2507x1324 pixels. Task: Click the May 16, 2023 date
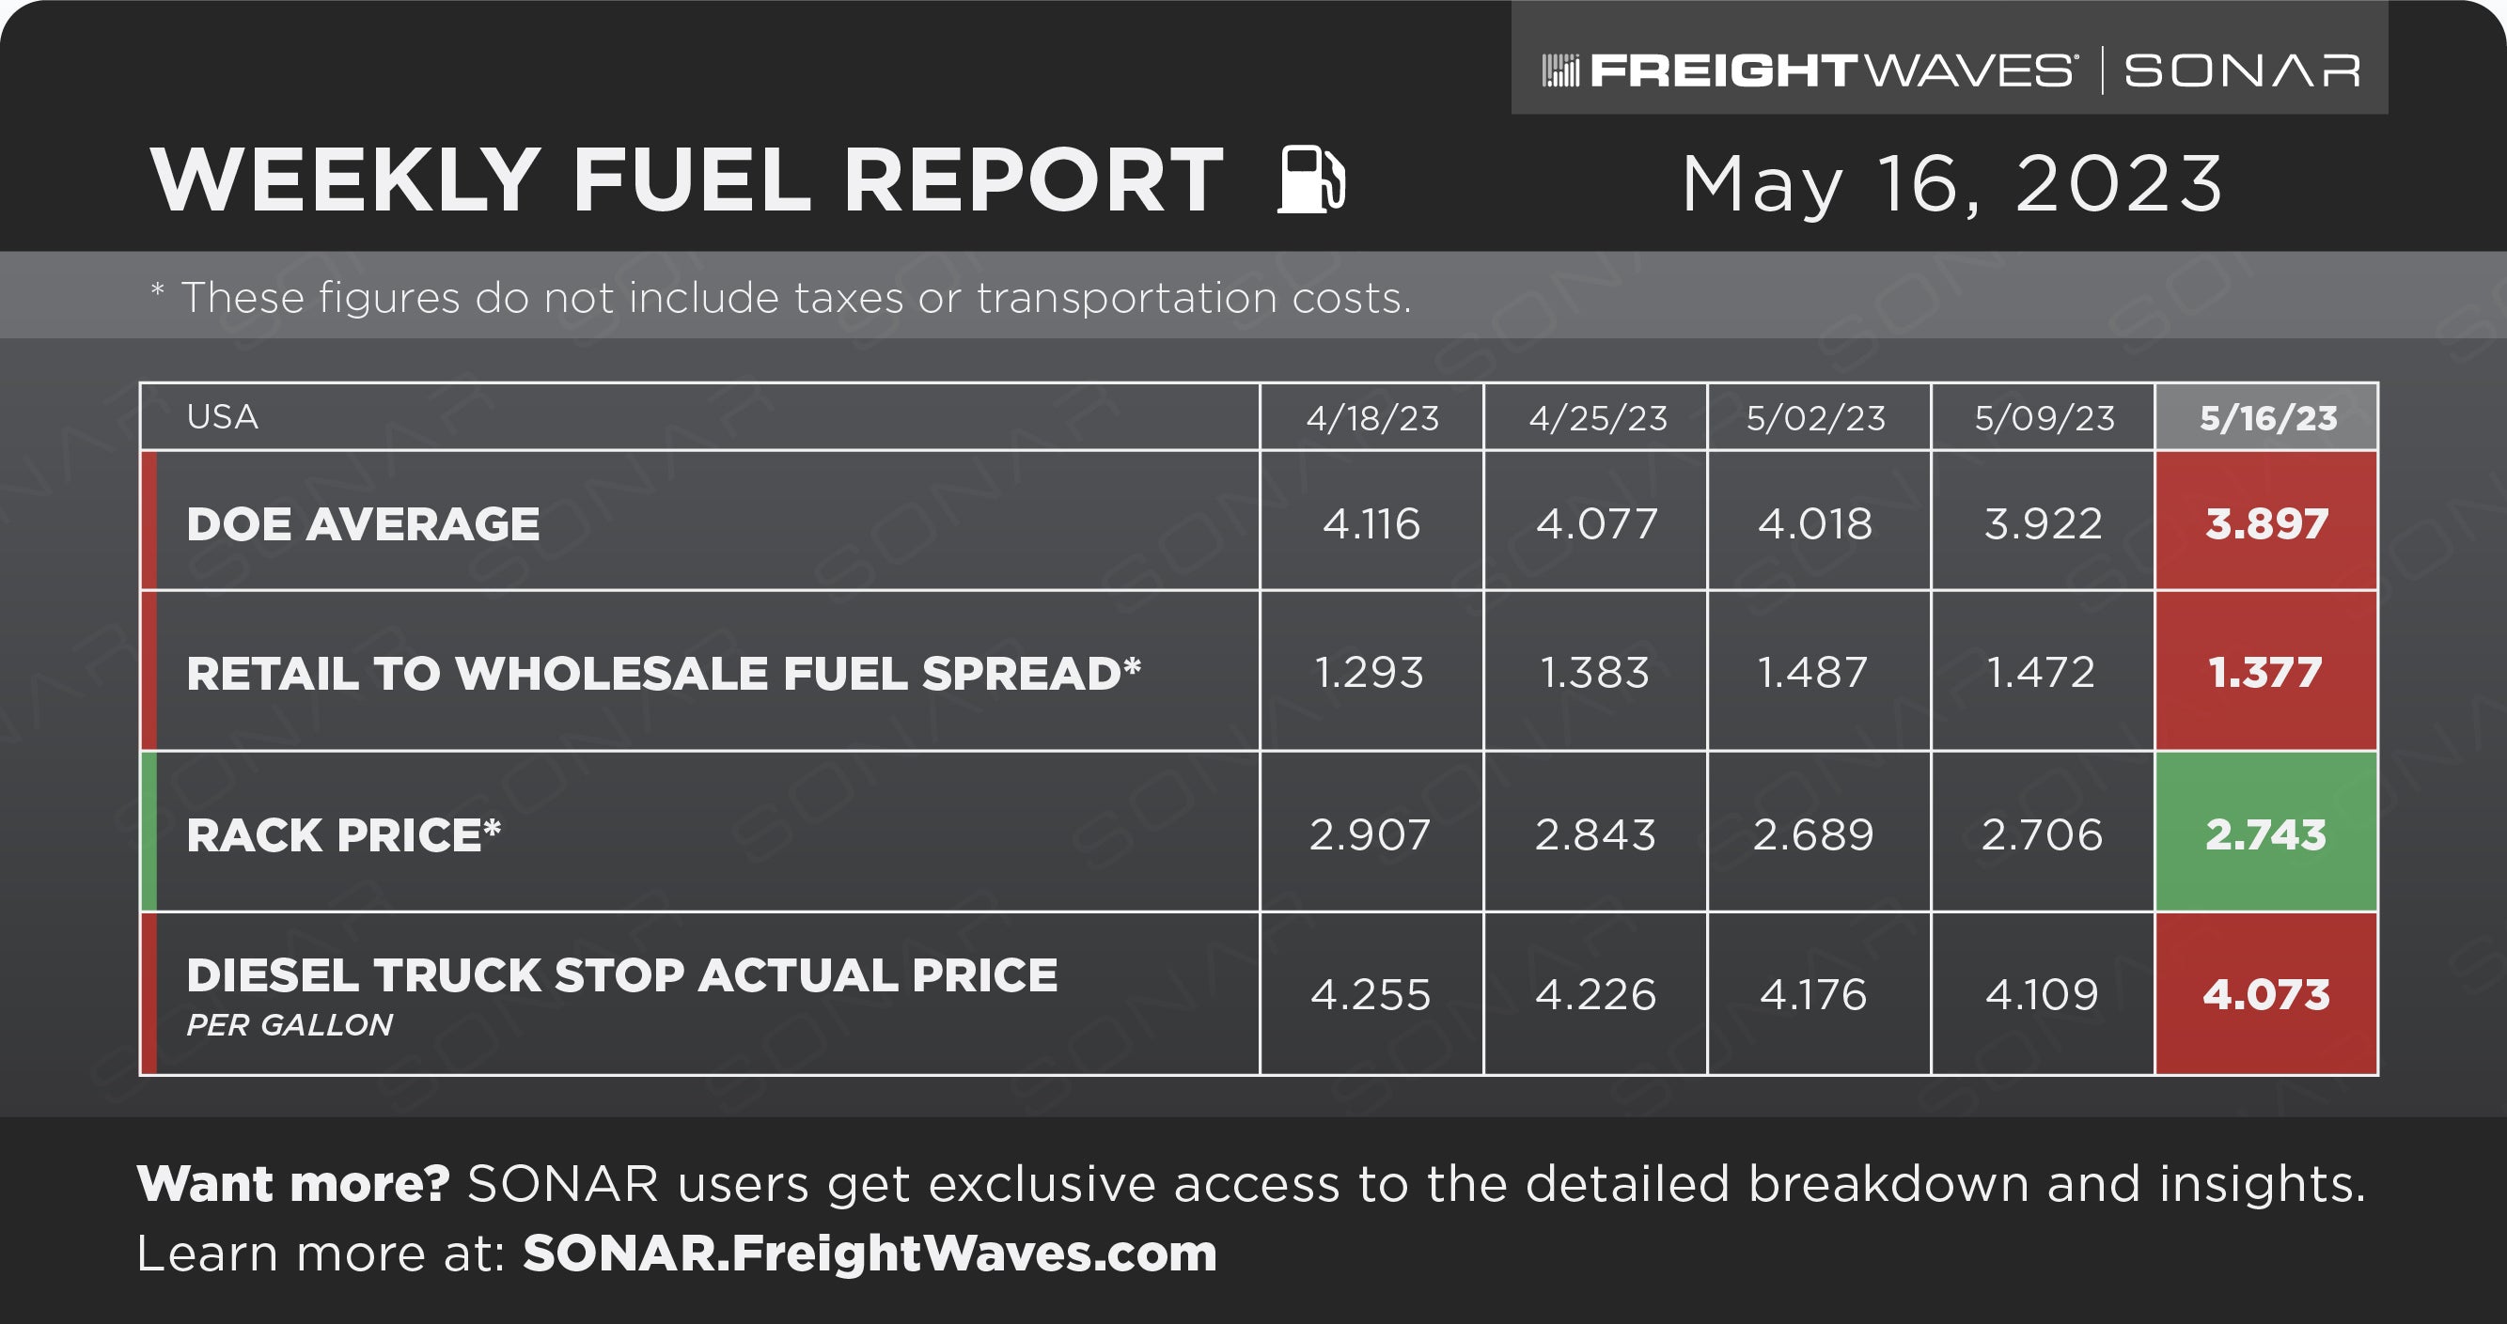click(x=1952, y=184)
